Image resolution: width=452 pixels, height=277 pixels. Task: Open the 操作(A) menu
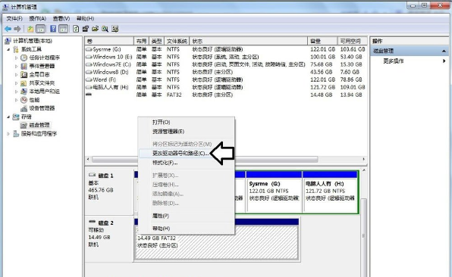coord(37,18)
